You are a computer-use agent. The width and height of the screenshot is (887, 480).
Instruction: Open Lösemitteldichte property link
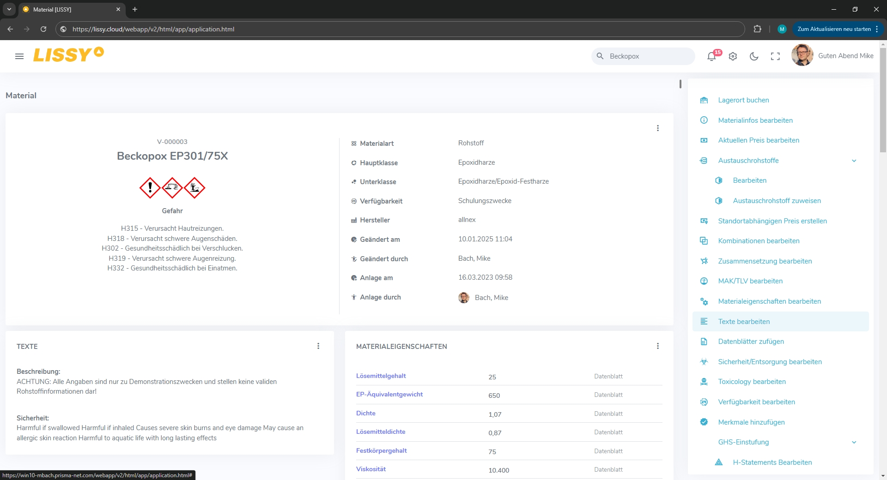tap(381, 432)
